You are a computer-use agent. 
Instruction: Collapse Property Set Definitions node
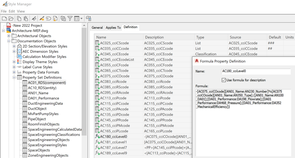(x=14, y=77)
